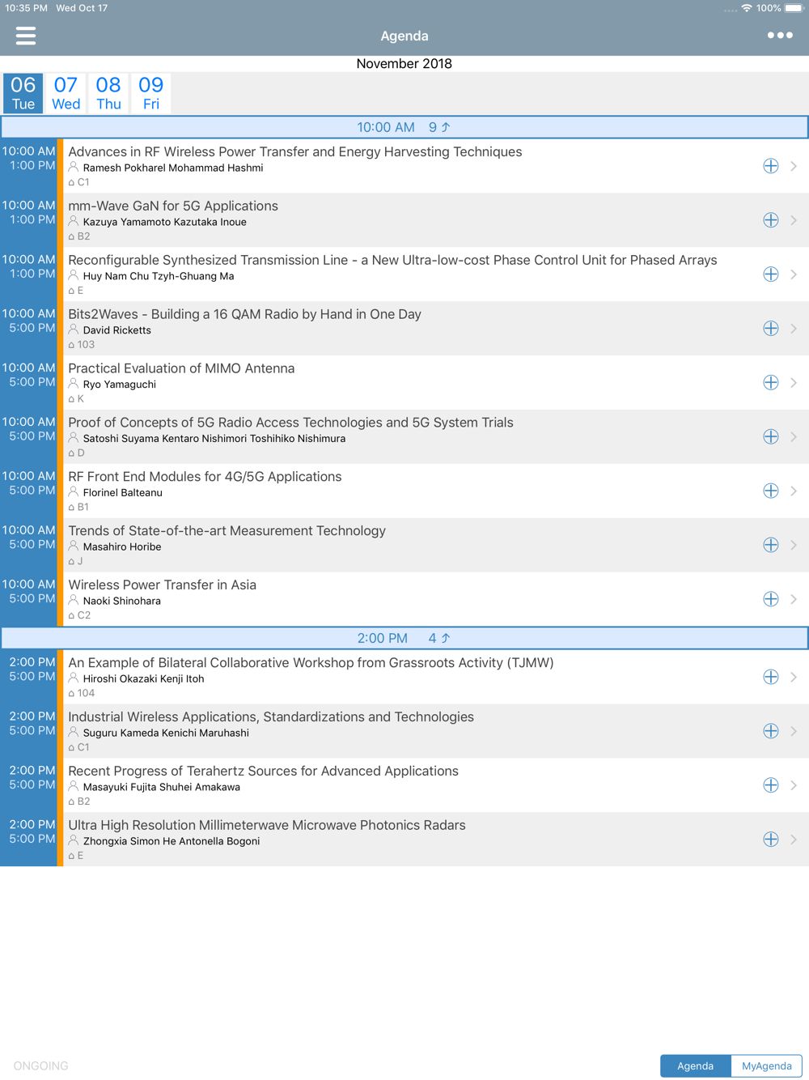Open details chevron for Ultra High Resolution Radars
This screenshot has width=809, height=1080.
[794, 840]
